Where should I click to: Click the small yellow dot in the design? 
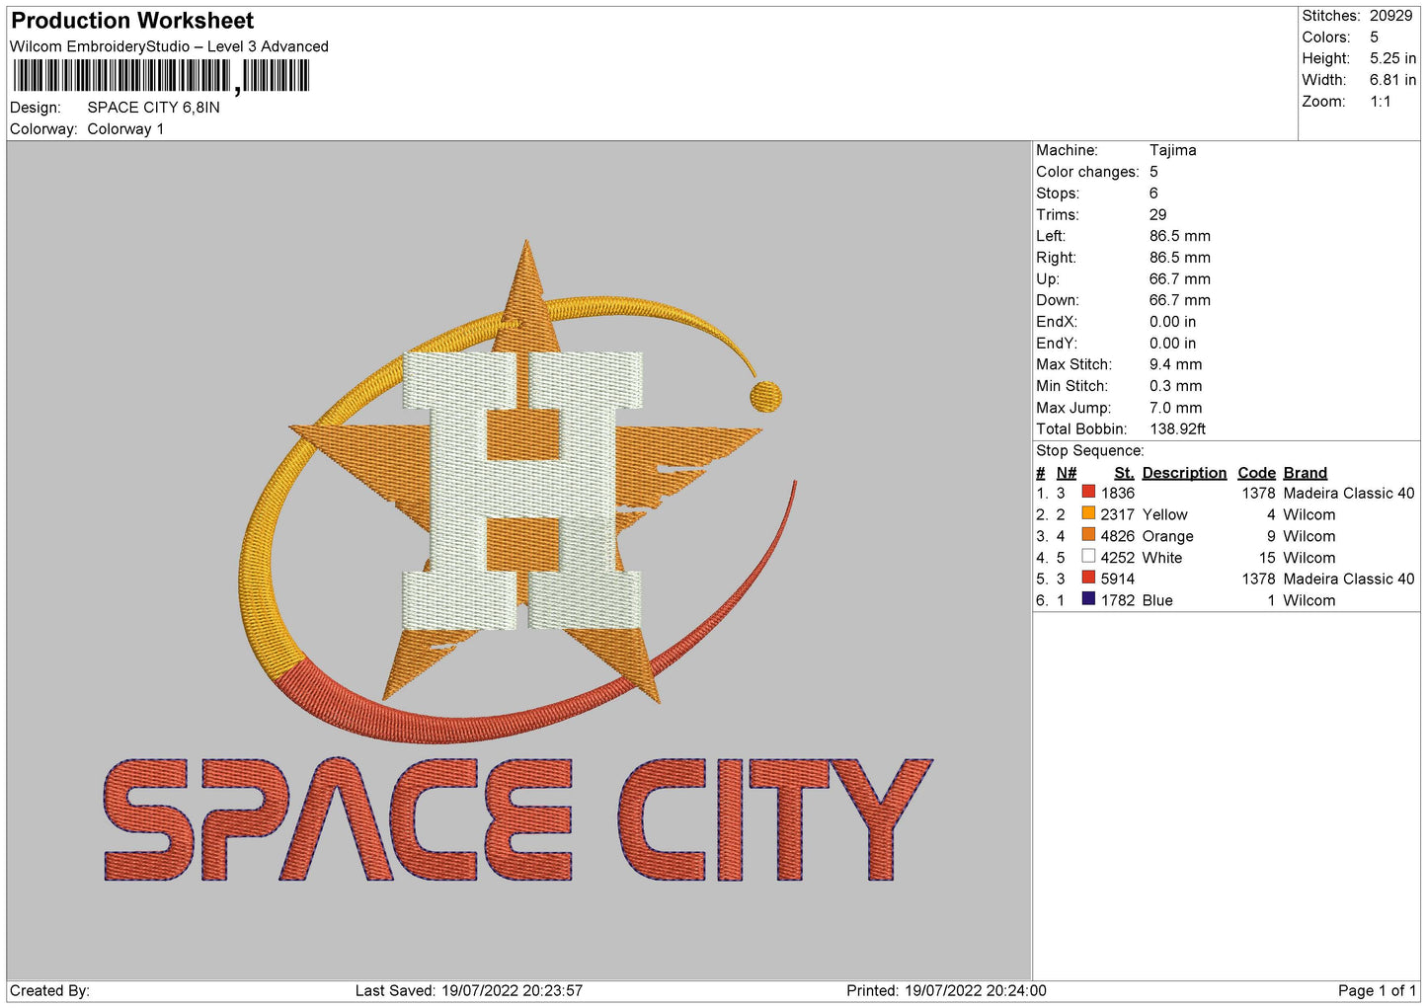pos(765,397)
